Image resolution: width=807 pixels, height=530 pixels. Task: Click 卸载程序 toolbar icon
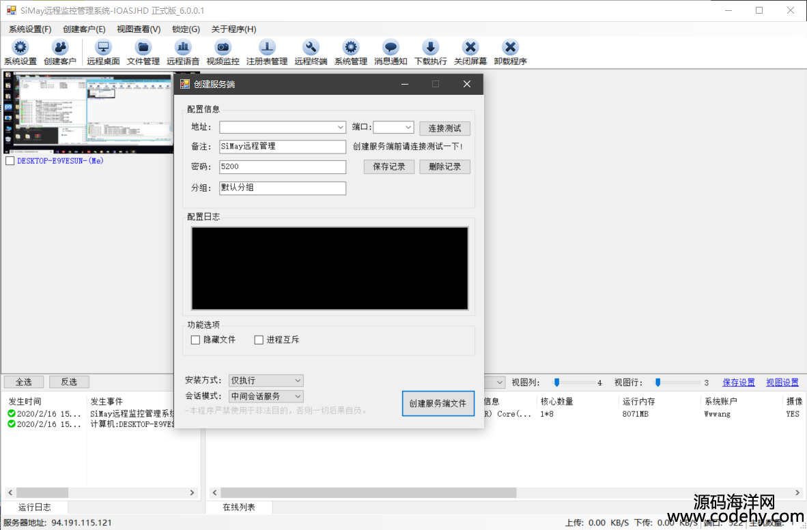(510, 53)
